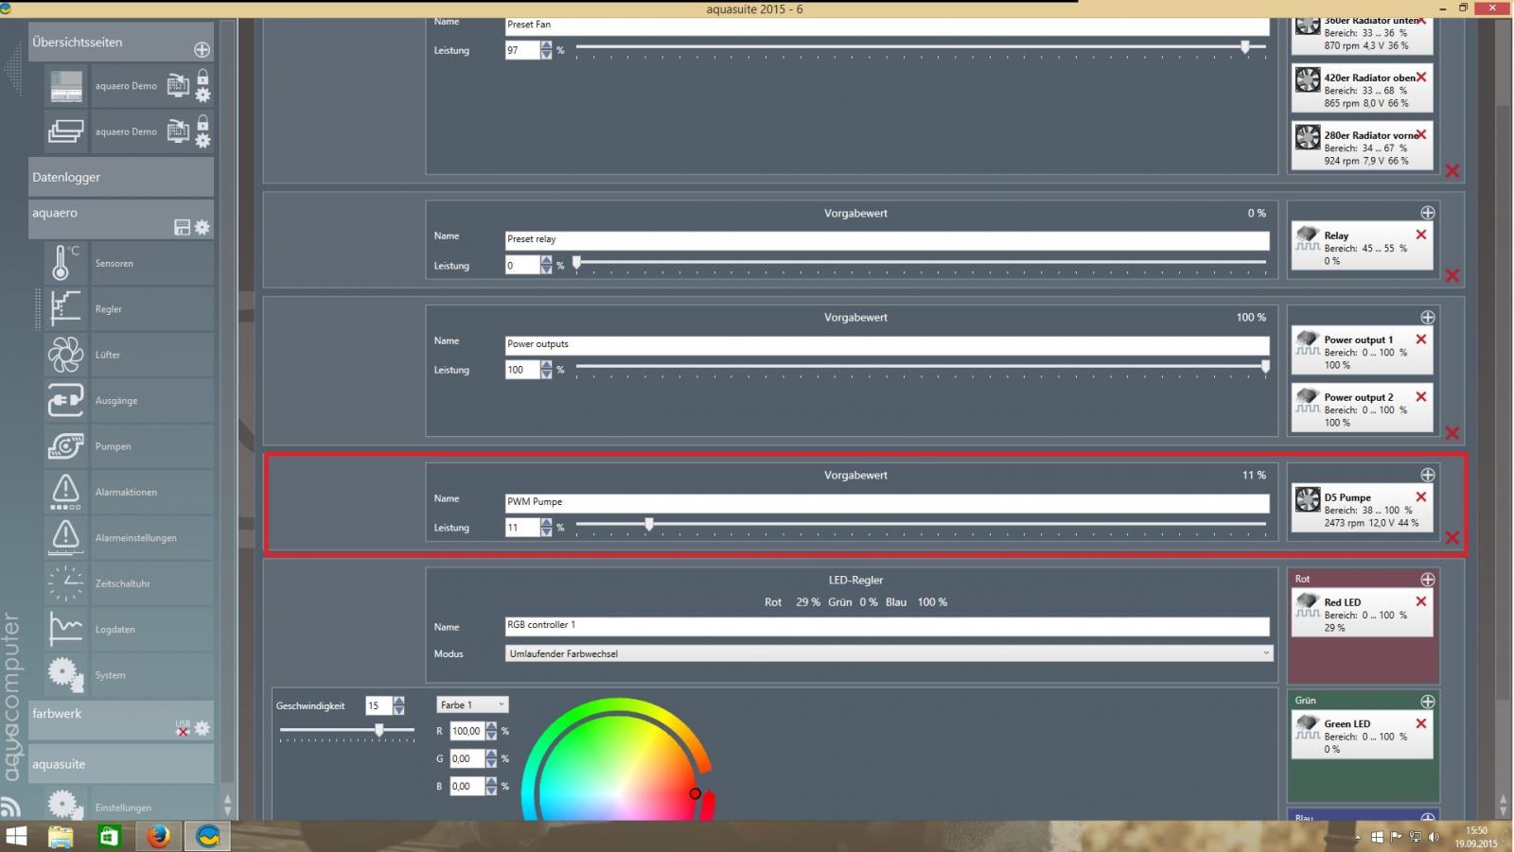The width and height of the screenshot is (1514, 852).
Task: Open the Farbe 1 dropdown
Action: point(472,704)
